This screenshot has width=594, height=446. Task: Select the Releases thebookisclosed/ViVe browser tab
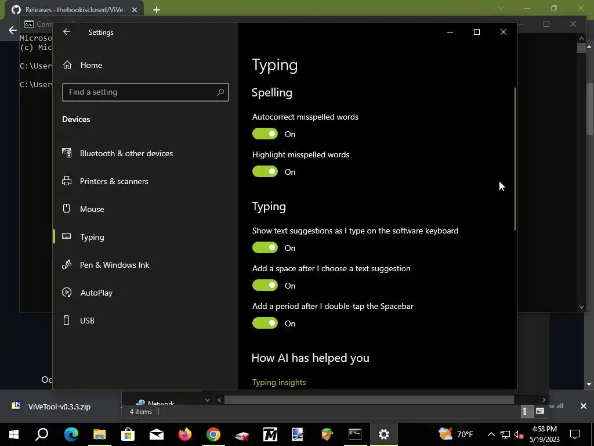74,10
